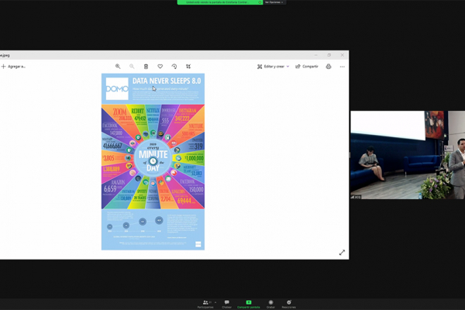Click the fullscreen expand arrows icon
Image resolution: width=465 pixels, height=310 pixels.
pos(342,253)
